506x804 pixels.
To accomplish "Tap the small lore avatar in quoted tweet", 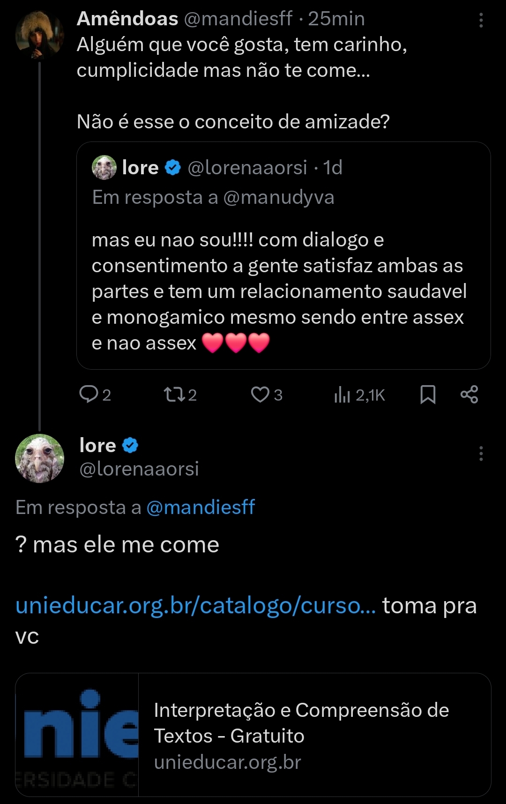I will 104,167.
